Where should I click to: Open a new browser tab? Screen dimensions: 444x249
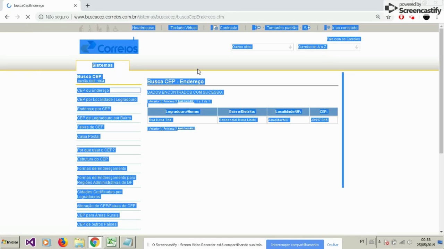point(88,6)
